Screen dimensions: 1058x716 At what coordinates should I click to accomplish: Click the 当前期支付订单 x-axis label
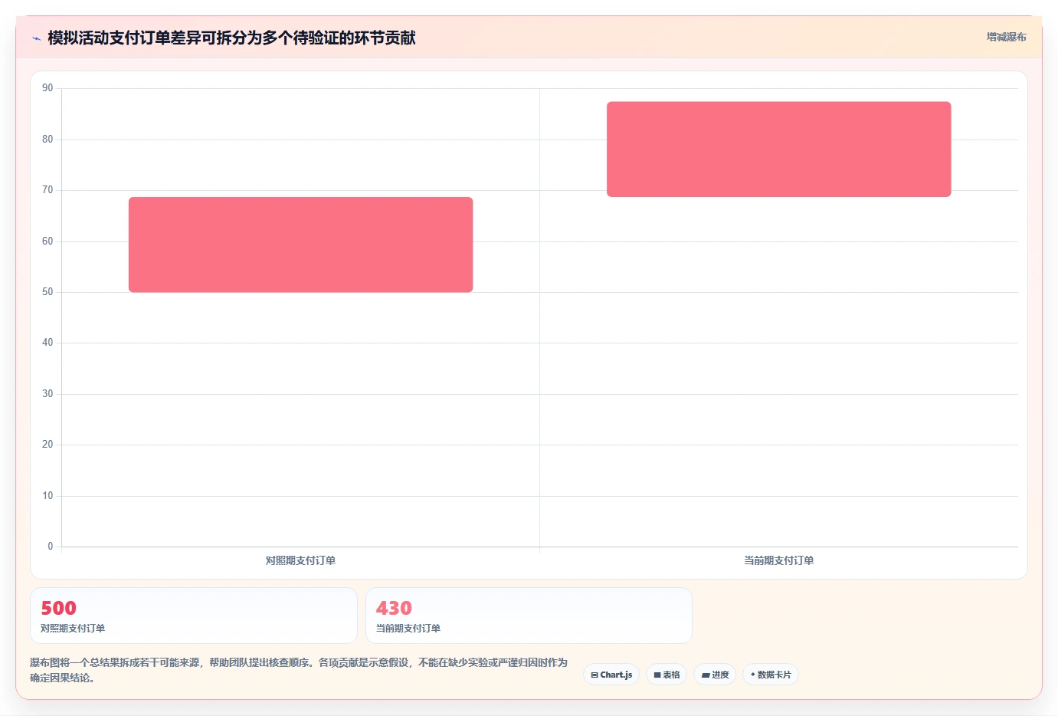click(778, 560)
